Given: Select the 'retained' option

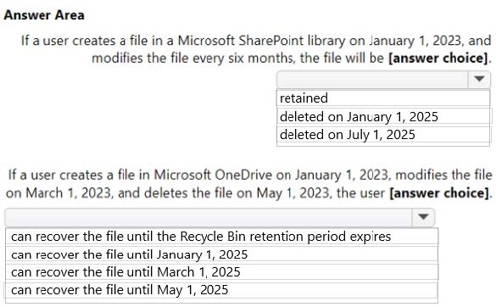Looking at the screenshot, I should pyautogui.click(x=383, y=98).
